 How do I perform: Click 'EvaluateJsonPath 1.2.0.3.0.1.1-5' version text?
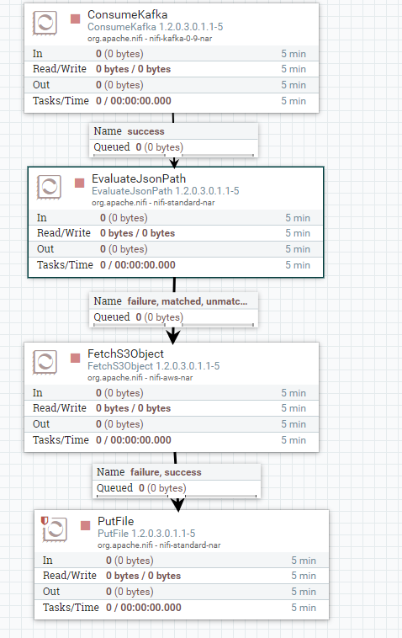click(166, 191)
